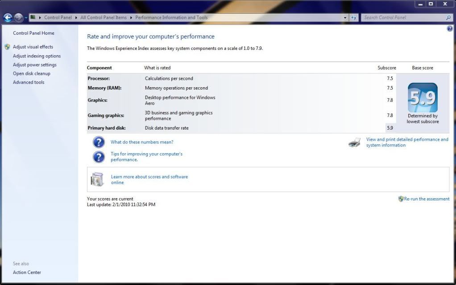Click the software box icon beside Learn more
This screenshot has height=285, width=456.
click(x=97, y=179)
